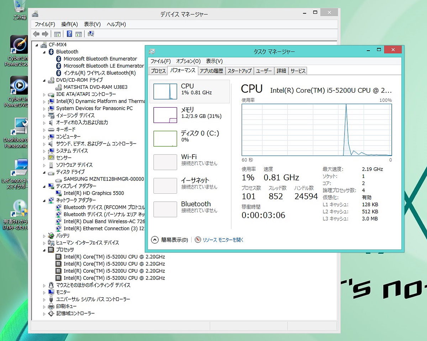
Task: Switch to the プロセス tab
Action: 158,71
